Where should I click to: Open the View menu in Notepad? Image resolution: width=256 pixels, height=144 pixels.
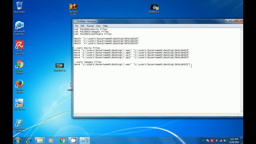pos(98,26)
